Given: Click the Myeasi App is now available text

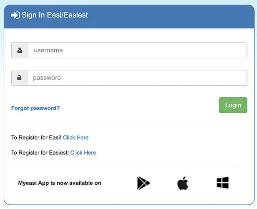Looking at the screenshot, I should (x=60, y=183).
